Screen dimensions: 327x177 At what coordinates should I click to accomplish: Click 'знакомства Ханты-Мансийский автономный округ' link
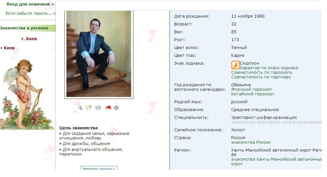pos(276,161)
